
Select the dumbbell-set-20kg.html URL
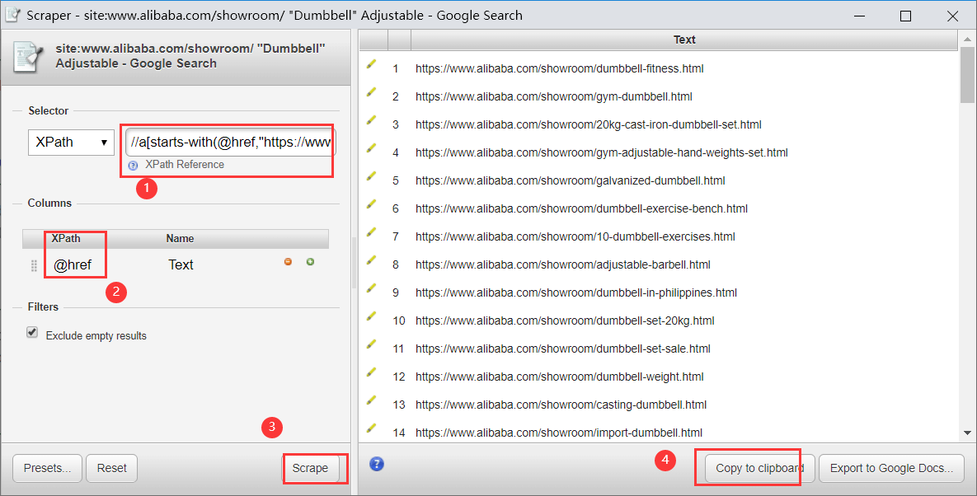point(565,321)
